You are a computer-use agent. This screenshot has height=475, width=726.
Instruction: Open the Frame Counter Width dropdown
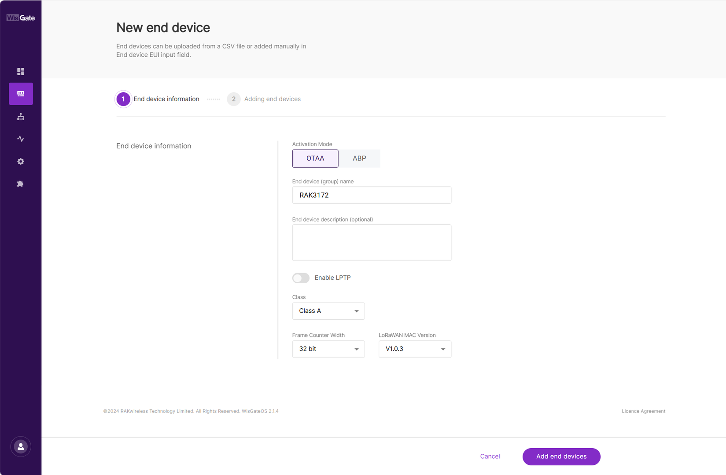tap(328, 349)
